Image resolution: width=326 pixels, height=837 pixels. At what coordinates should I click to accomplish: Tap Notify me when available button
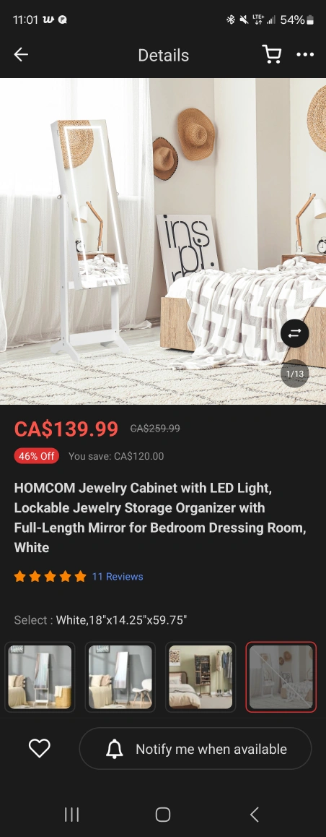click(195, 748)
